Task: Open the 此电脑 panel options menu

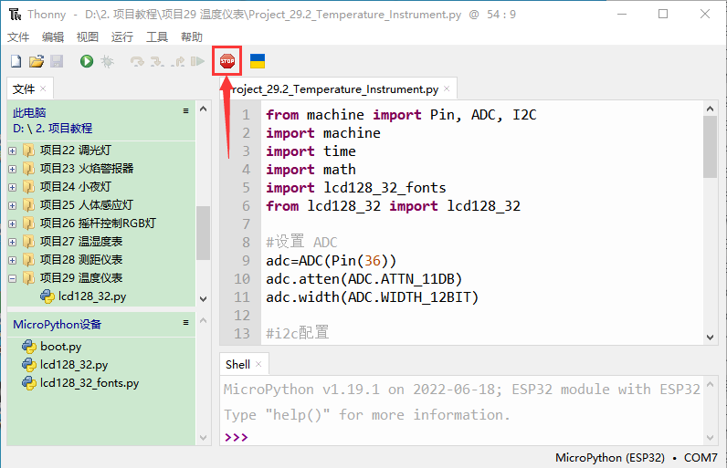Action: pyautogui.click(x=185, y=111)
